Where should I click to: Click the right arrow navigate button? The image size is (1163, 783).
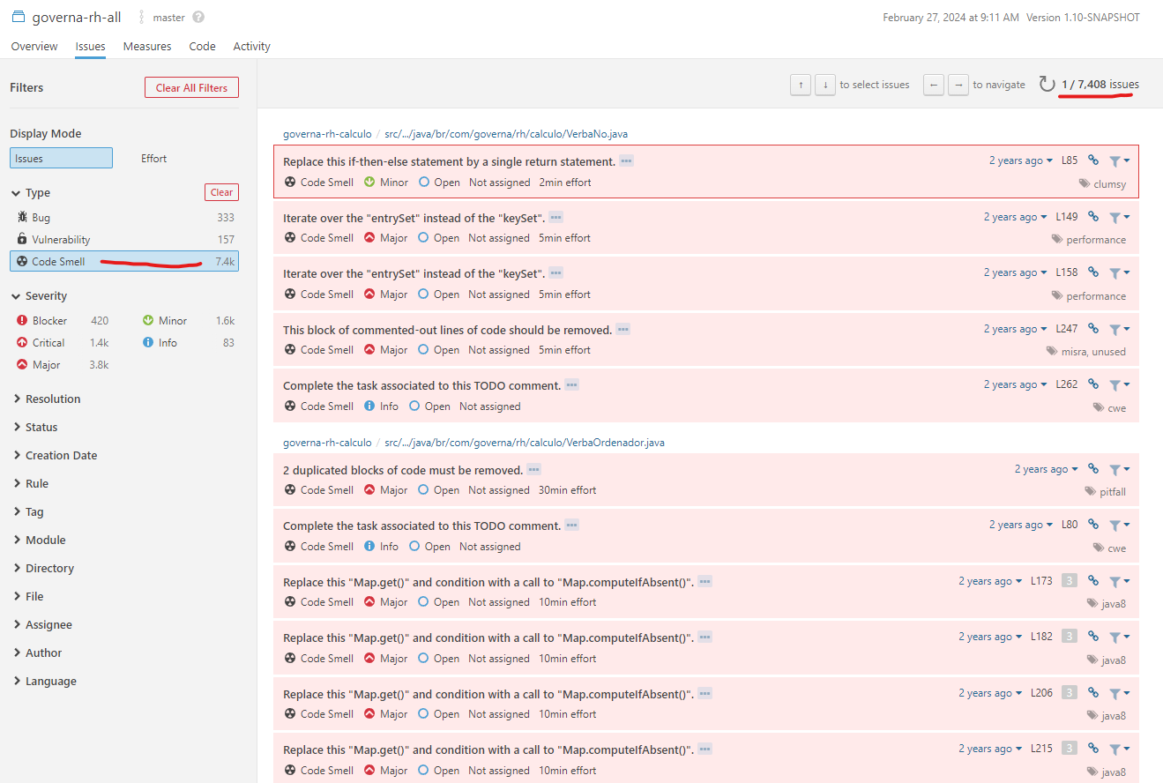coord(958,85)
